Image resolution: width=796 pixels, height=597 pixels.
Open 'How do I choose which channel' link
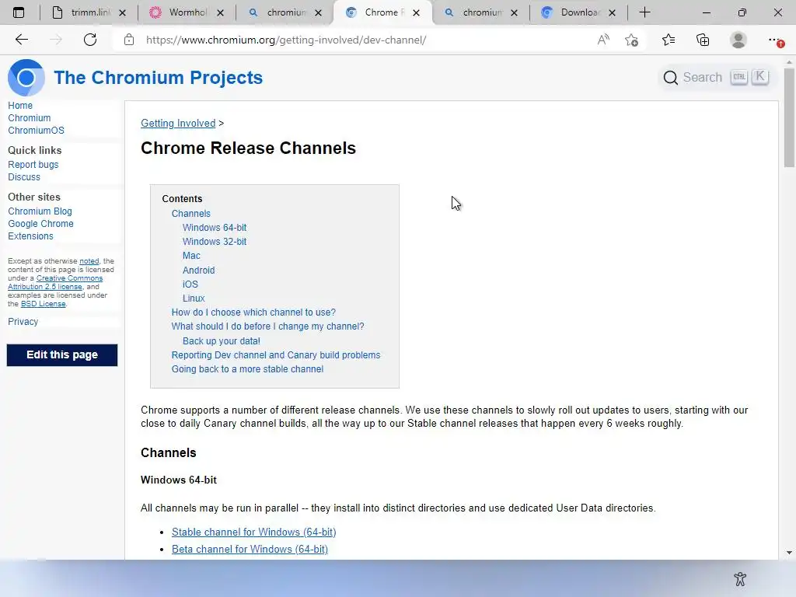253,312
